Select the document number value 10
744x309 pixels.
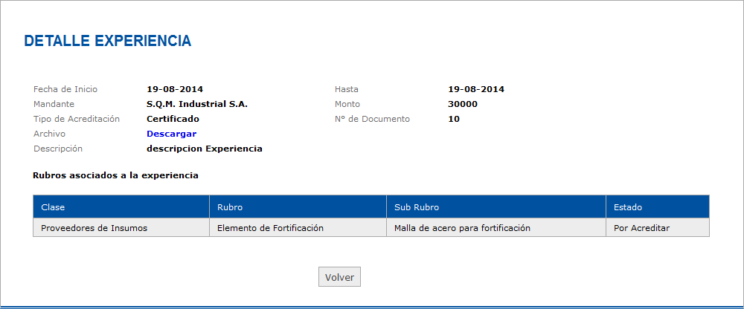point(454,119)
